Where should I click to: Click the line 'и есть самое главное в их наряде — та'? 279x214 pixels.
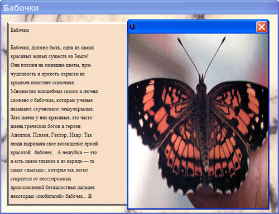52,161
